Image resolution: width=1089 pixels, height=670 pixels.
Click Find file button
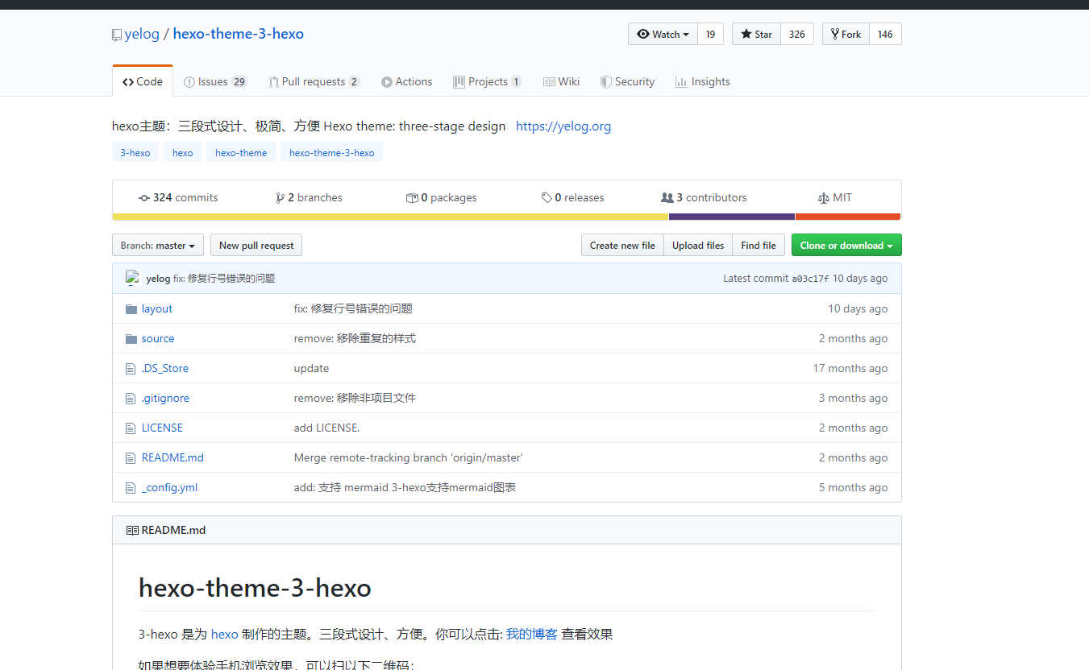(x=759, y=246)
